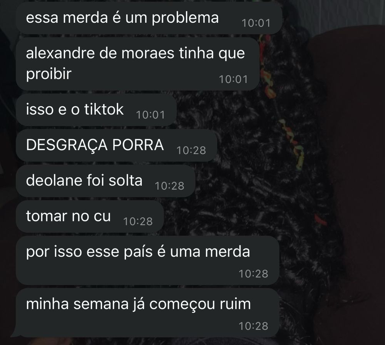Click the 10:01 timestamp beside 'proibir'

click(233, 79)
